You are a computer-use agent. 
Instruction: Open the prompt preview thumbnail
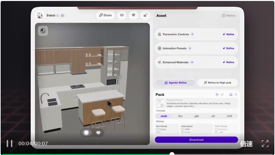[160, 103]
